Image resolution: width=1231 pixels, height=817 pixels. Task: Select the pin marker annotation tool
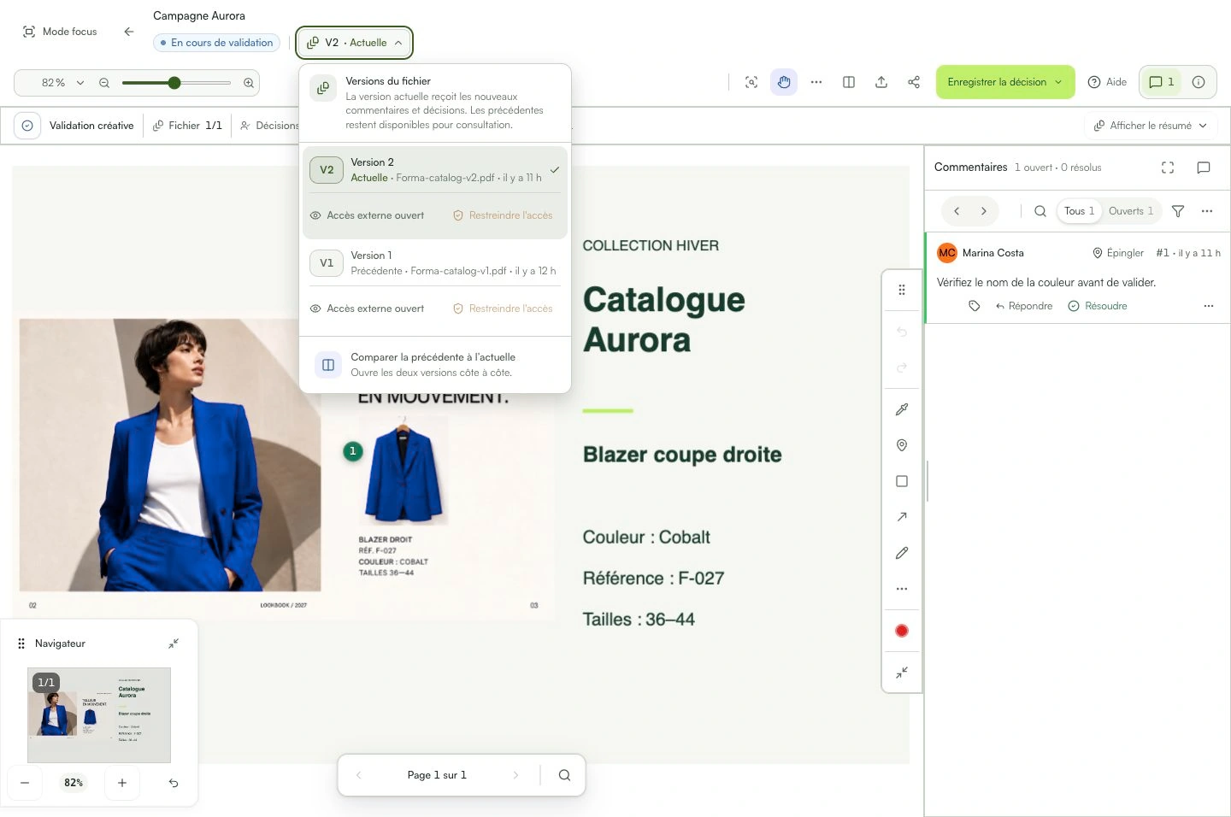coord(902,445)
